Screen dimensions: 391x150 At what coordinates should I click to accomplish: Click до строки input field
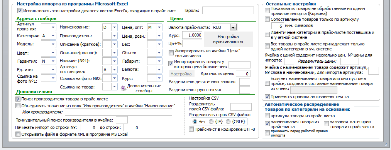pos(132,128)
